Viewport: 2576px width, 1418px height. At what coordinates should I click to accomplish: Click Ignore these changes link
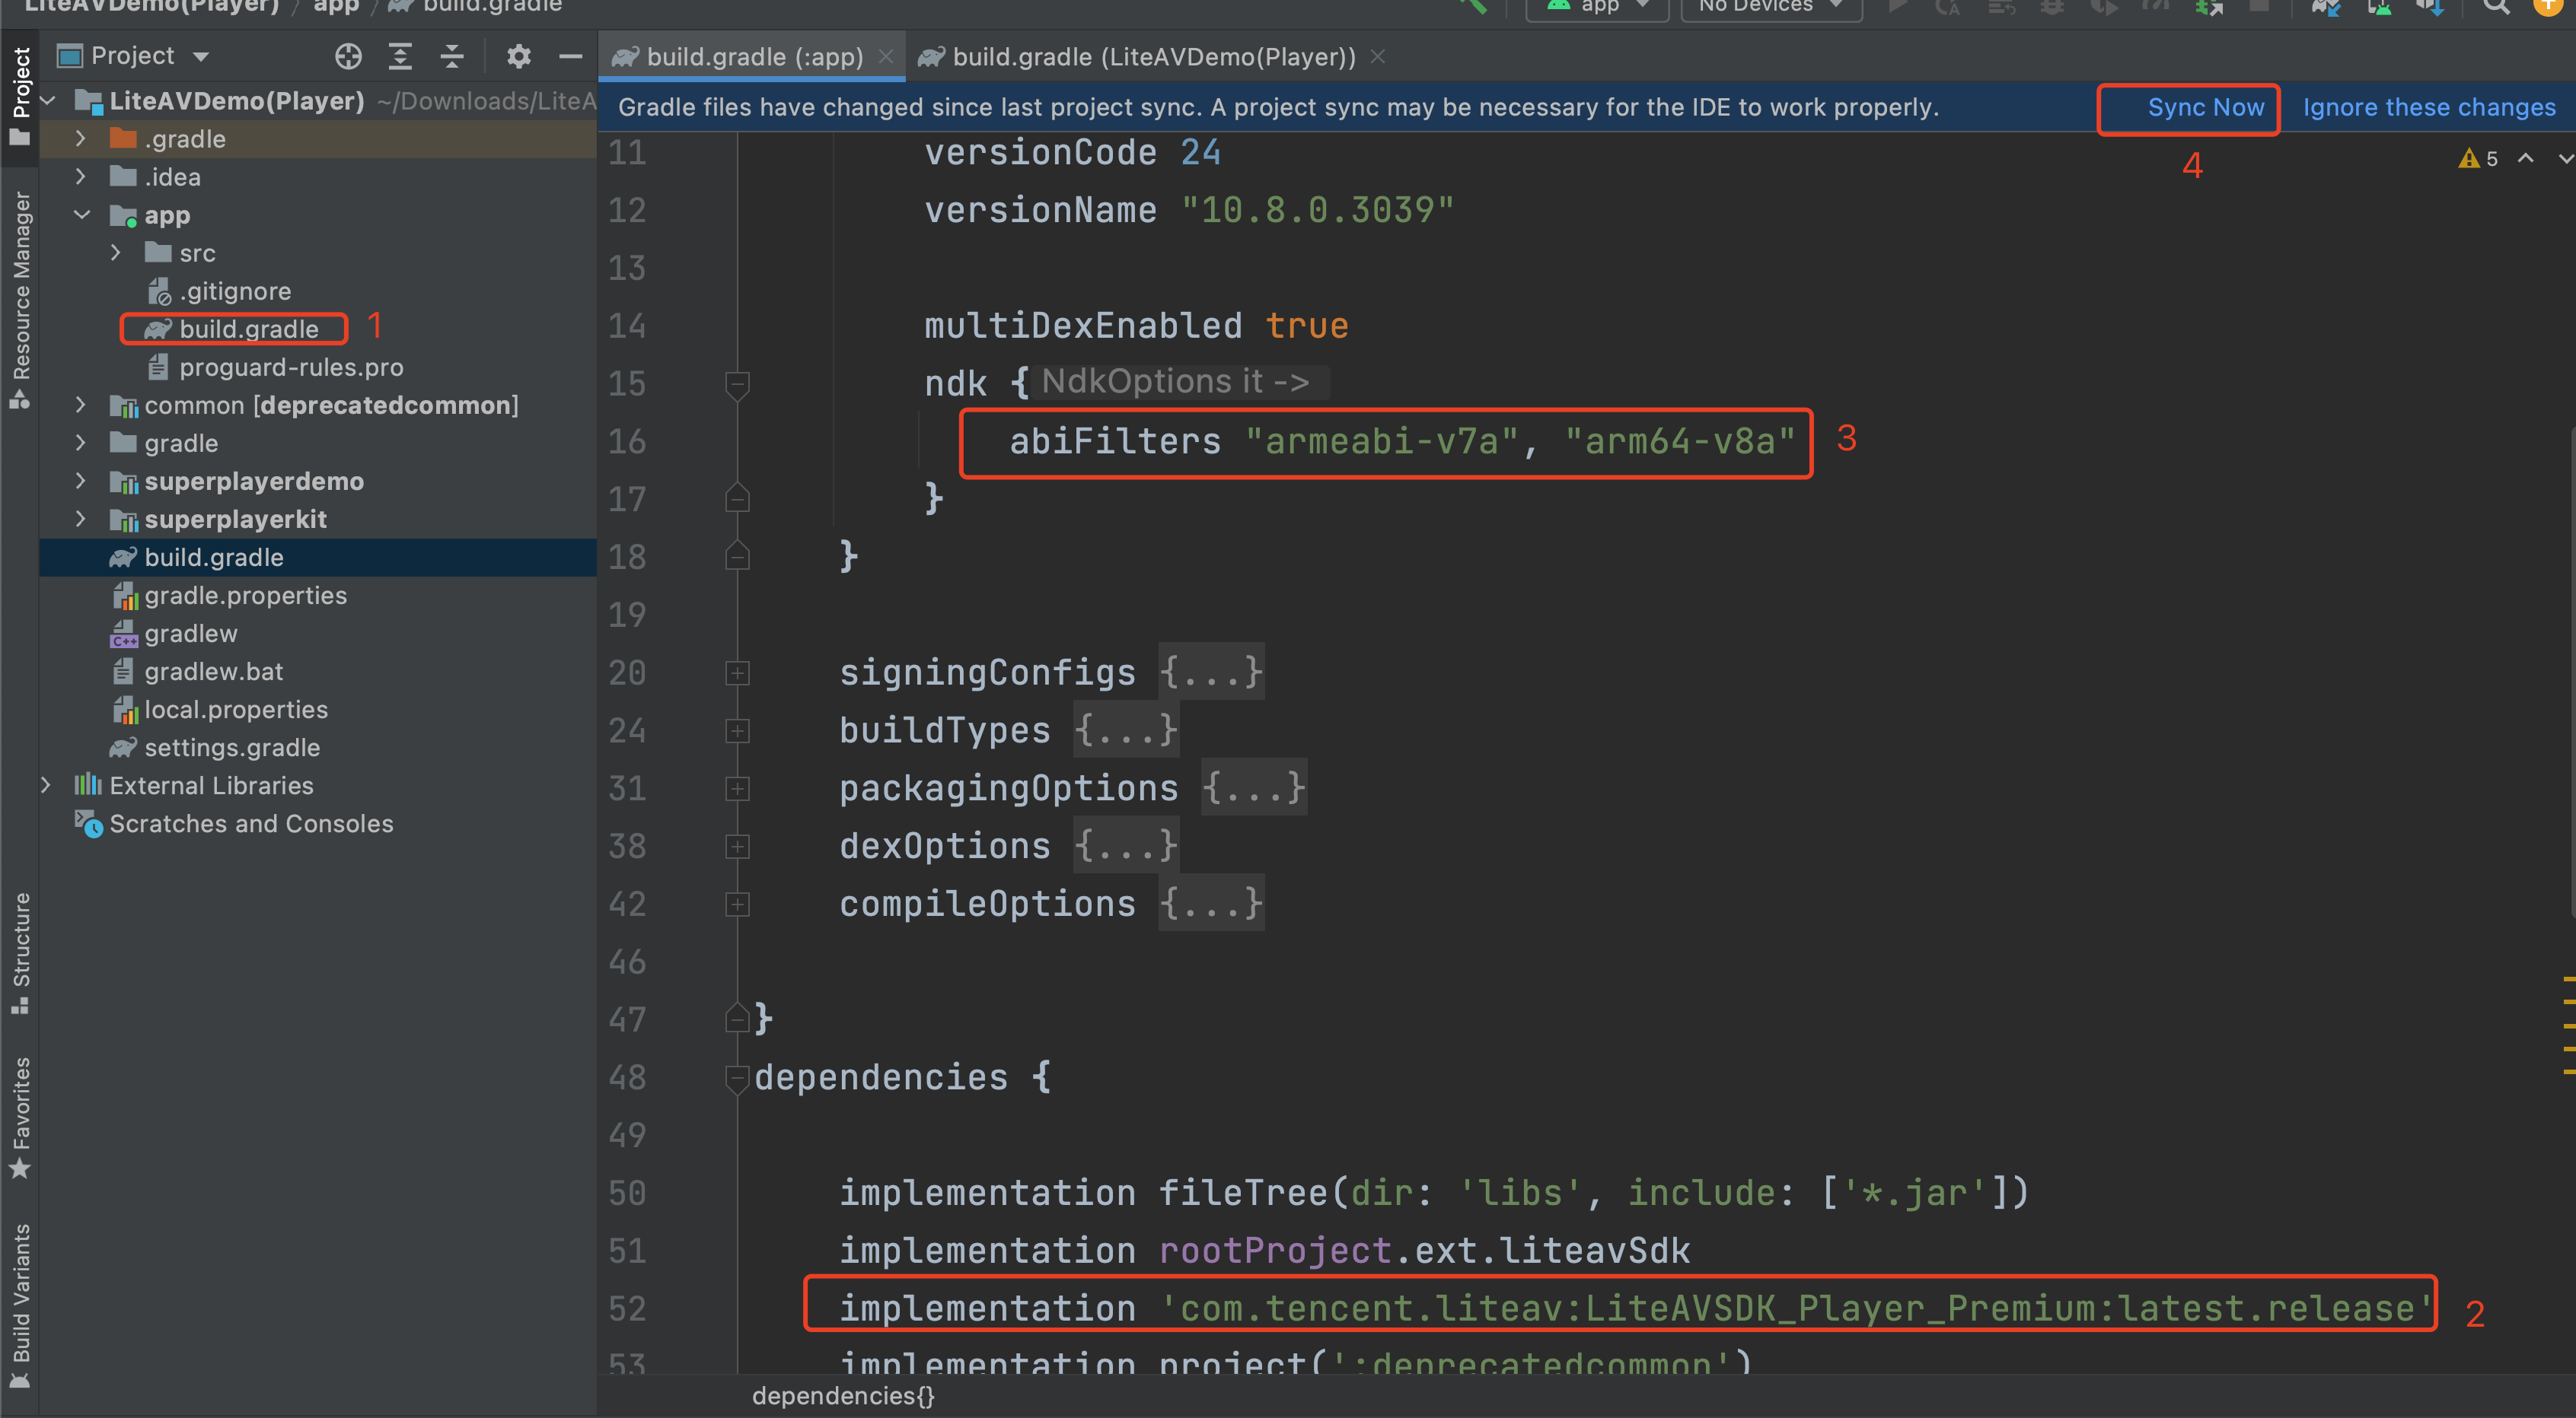pos(2428,107)
